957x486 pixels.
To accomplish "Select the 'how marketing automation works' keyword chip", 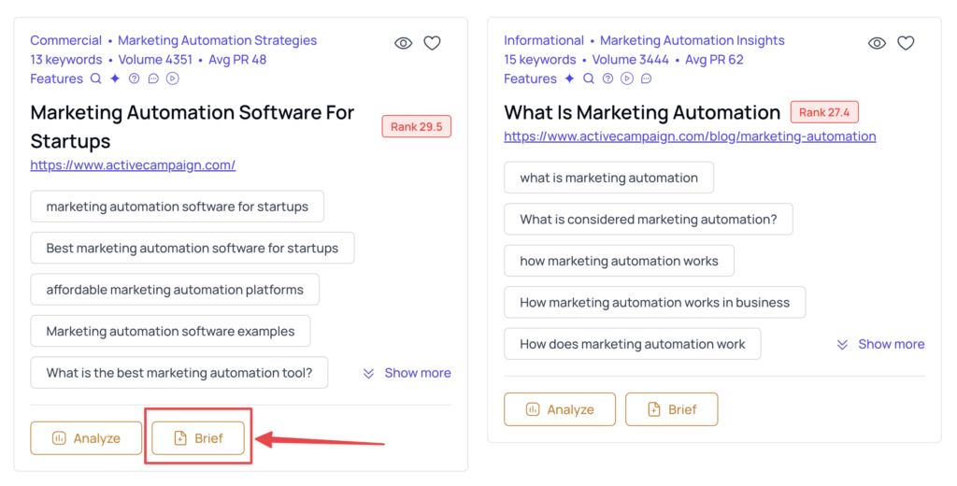I will [619, 261].
